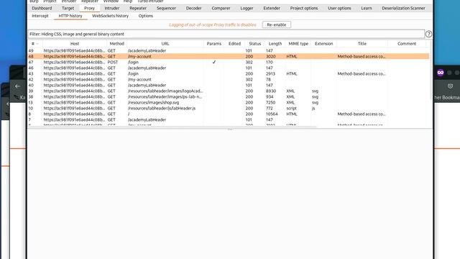
Task: Select request 47 POST /login
Action: [x=229, y=62]
